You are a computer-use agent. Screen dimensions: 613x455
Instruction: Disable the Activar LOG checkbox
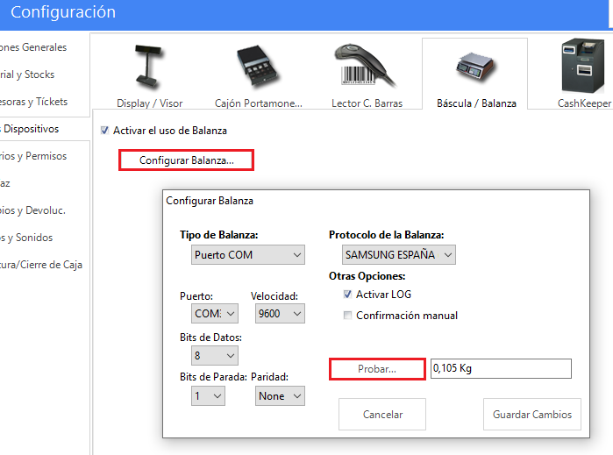pos(348,295)
